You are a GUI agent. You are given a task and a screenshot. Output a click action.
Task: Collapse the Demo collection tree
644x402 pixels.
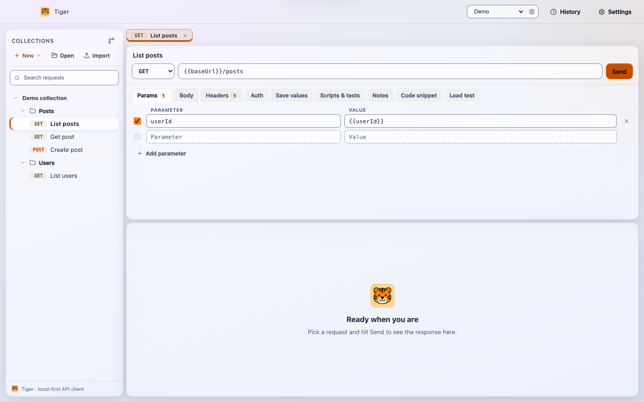click(16, 98)
